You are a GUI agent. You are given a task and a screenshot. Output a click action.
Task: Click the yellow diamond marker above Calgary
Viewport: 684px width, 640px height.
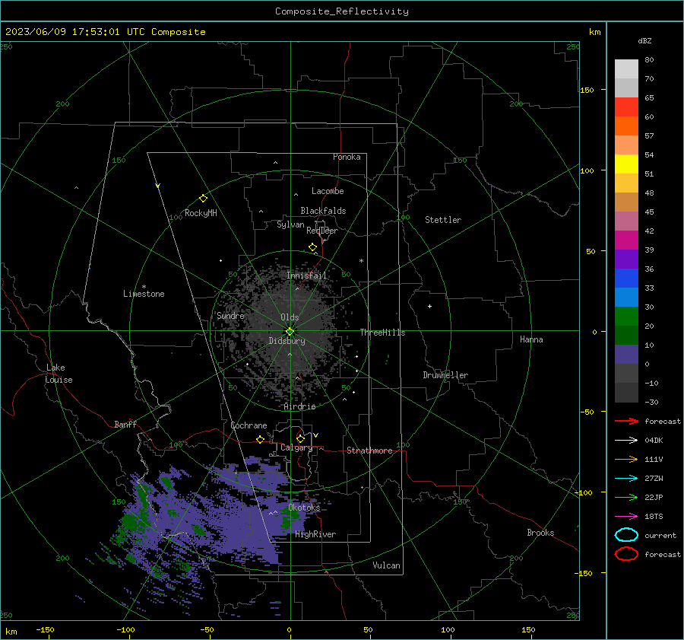pyautogui.click(x=300, y=438)
